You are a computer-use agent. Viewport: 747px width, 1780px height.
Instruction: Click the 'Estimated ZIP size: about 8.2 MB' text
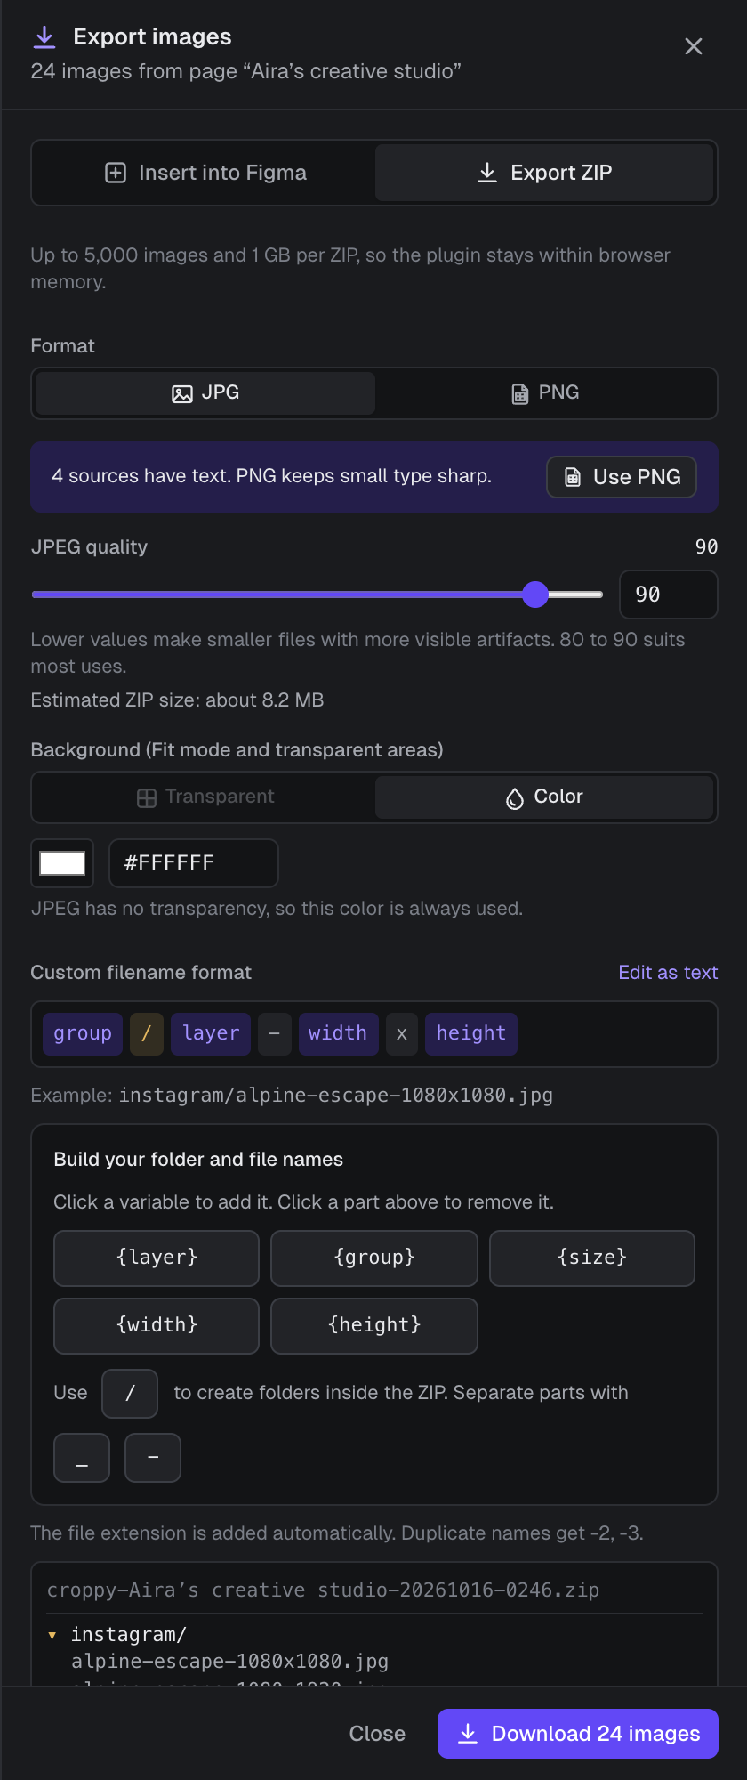177,700
